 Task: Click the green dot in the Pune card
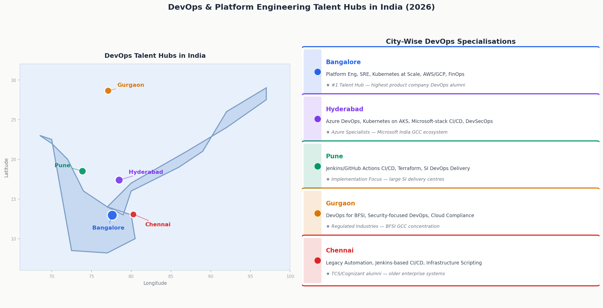point(318,166)
